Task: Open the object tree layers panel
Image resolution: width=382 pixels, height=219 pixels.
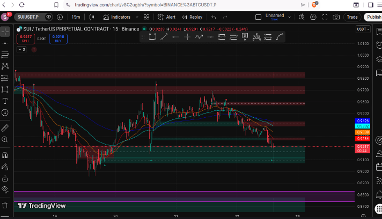Action: [379, 59]
